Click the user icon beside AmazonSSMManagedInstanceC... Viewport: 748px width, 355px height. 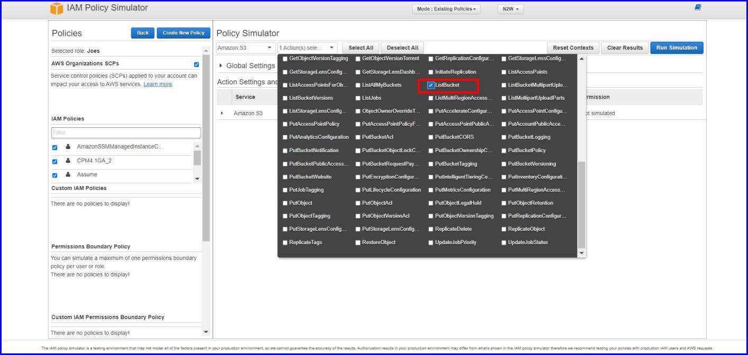pos(68,147)
